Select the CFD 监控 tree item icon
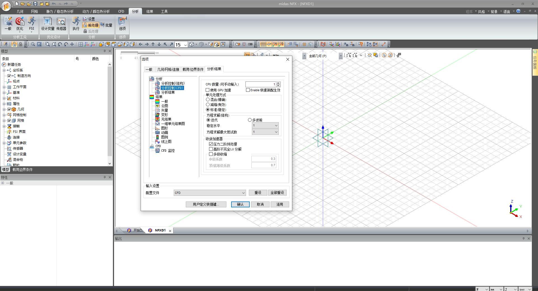The image size is (538, 291). (157, 151)
